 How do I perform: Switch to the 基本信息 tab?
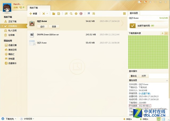(x=134, y=13)
